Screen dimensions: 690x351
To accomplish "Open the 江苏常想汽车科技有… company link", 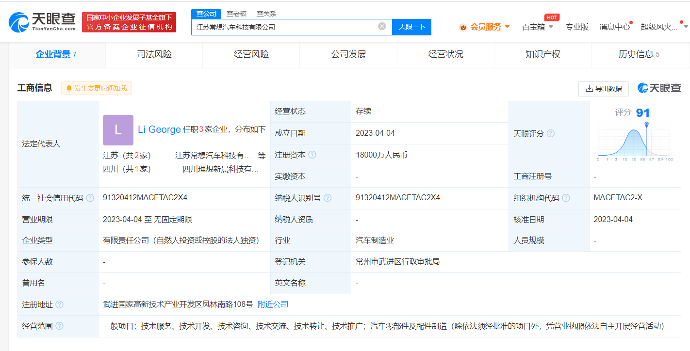I will [x=214, y=156].
